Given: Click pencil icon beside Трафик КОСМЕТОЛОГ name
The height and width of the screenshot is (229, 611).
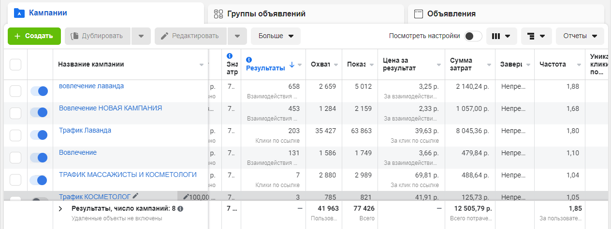Looking at the screenshot, I should point(136,196).
